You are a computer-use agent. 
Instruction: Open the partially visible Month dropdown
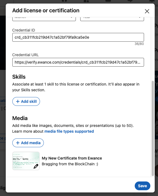(44, 19)
